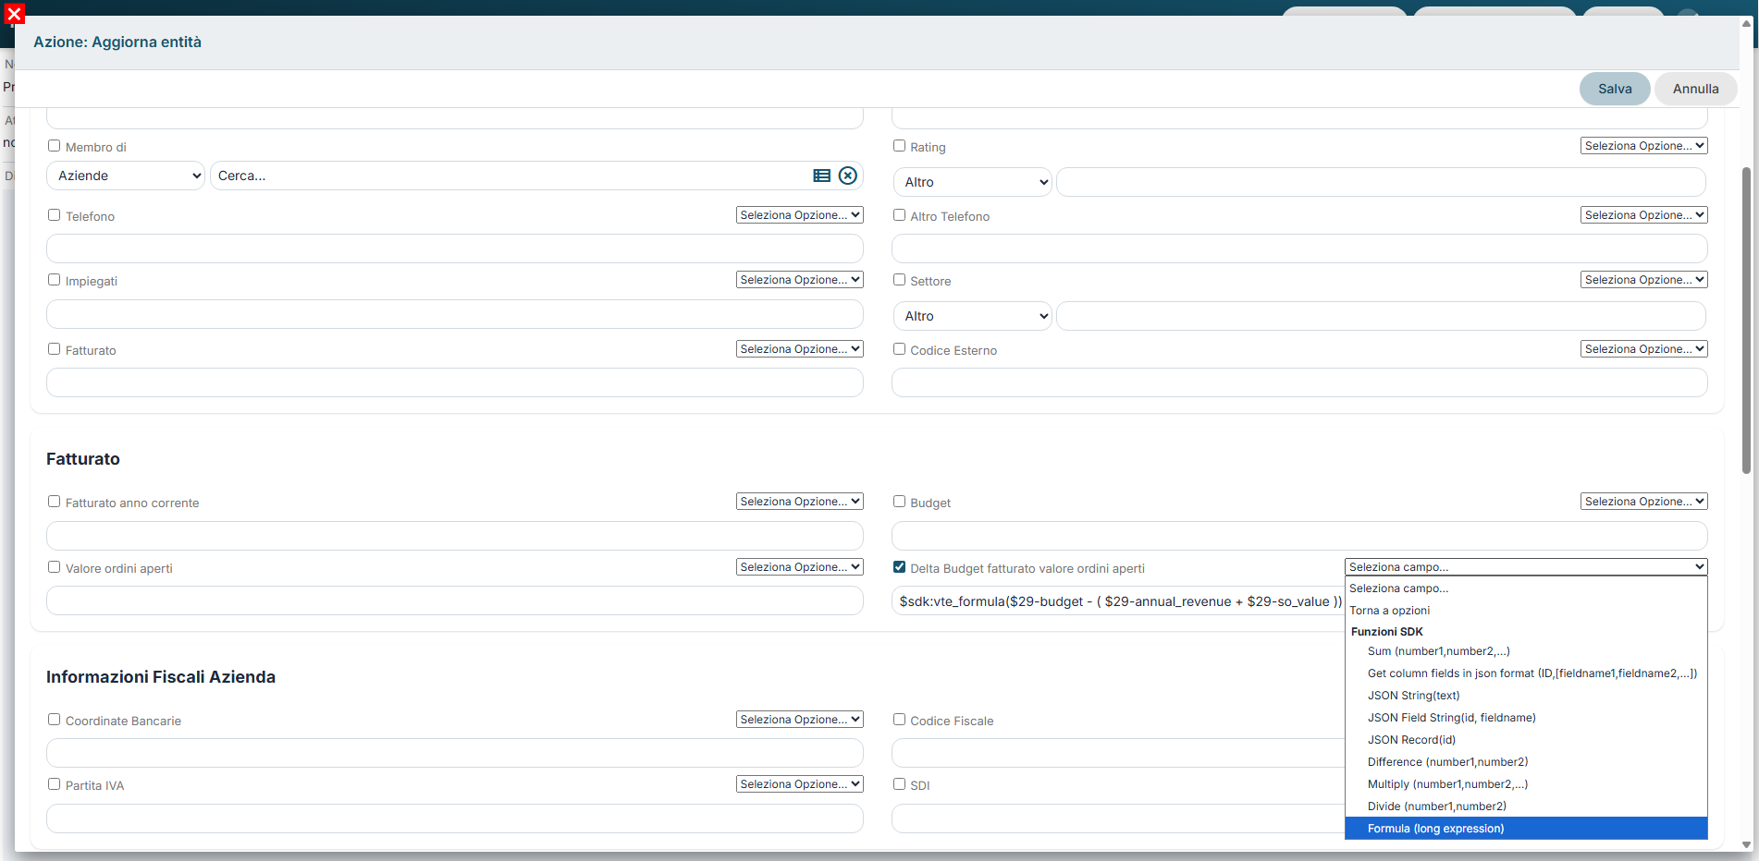Screen dimensions: 1759x861
Task: Toggle Valore ordini aperti checkbox
Action: coord(54,567)
